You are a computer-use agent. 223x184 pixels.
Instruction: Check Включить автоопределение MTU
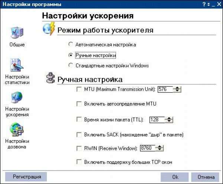[x=79, y=104]
